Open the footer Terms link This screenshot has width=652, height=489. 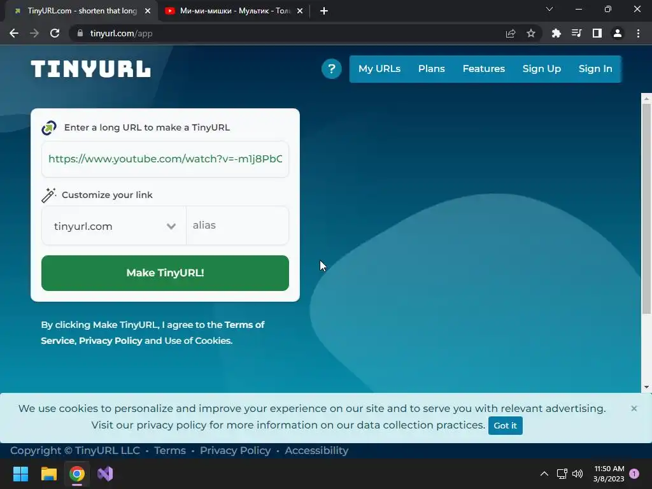(169, 450)
